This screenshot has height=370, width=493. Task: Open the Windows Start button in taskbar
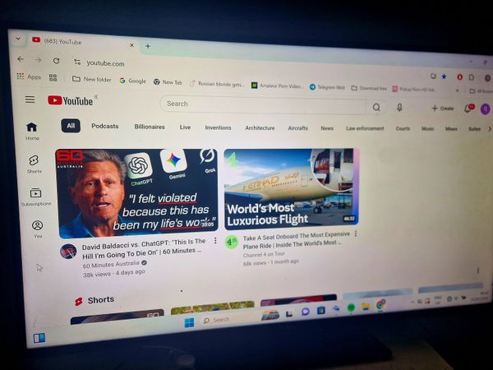pyautogui.click(x=189, y=321)
